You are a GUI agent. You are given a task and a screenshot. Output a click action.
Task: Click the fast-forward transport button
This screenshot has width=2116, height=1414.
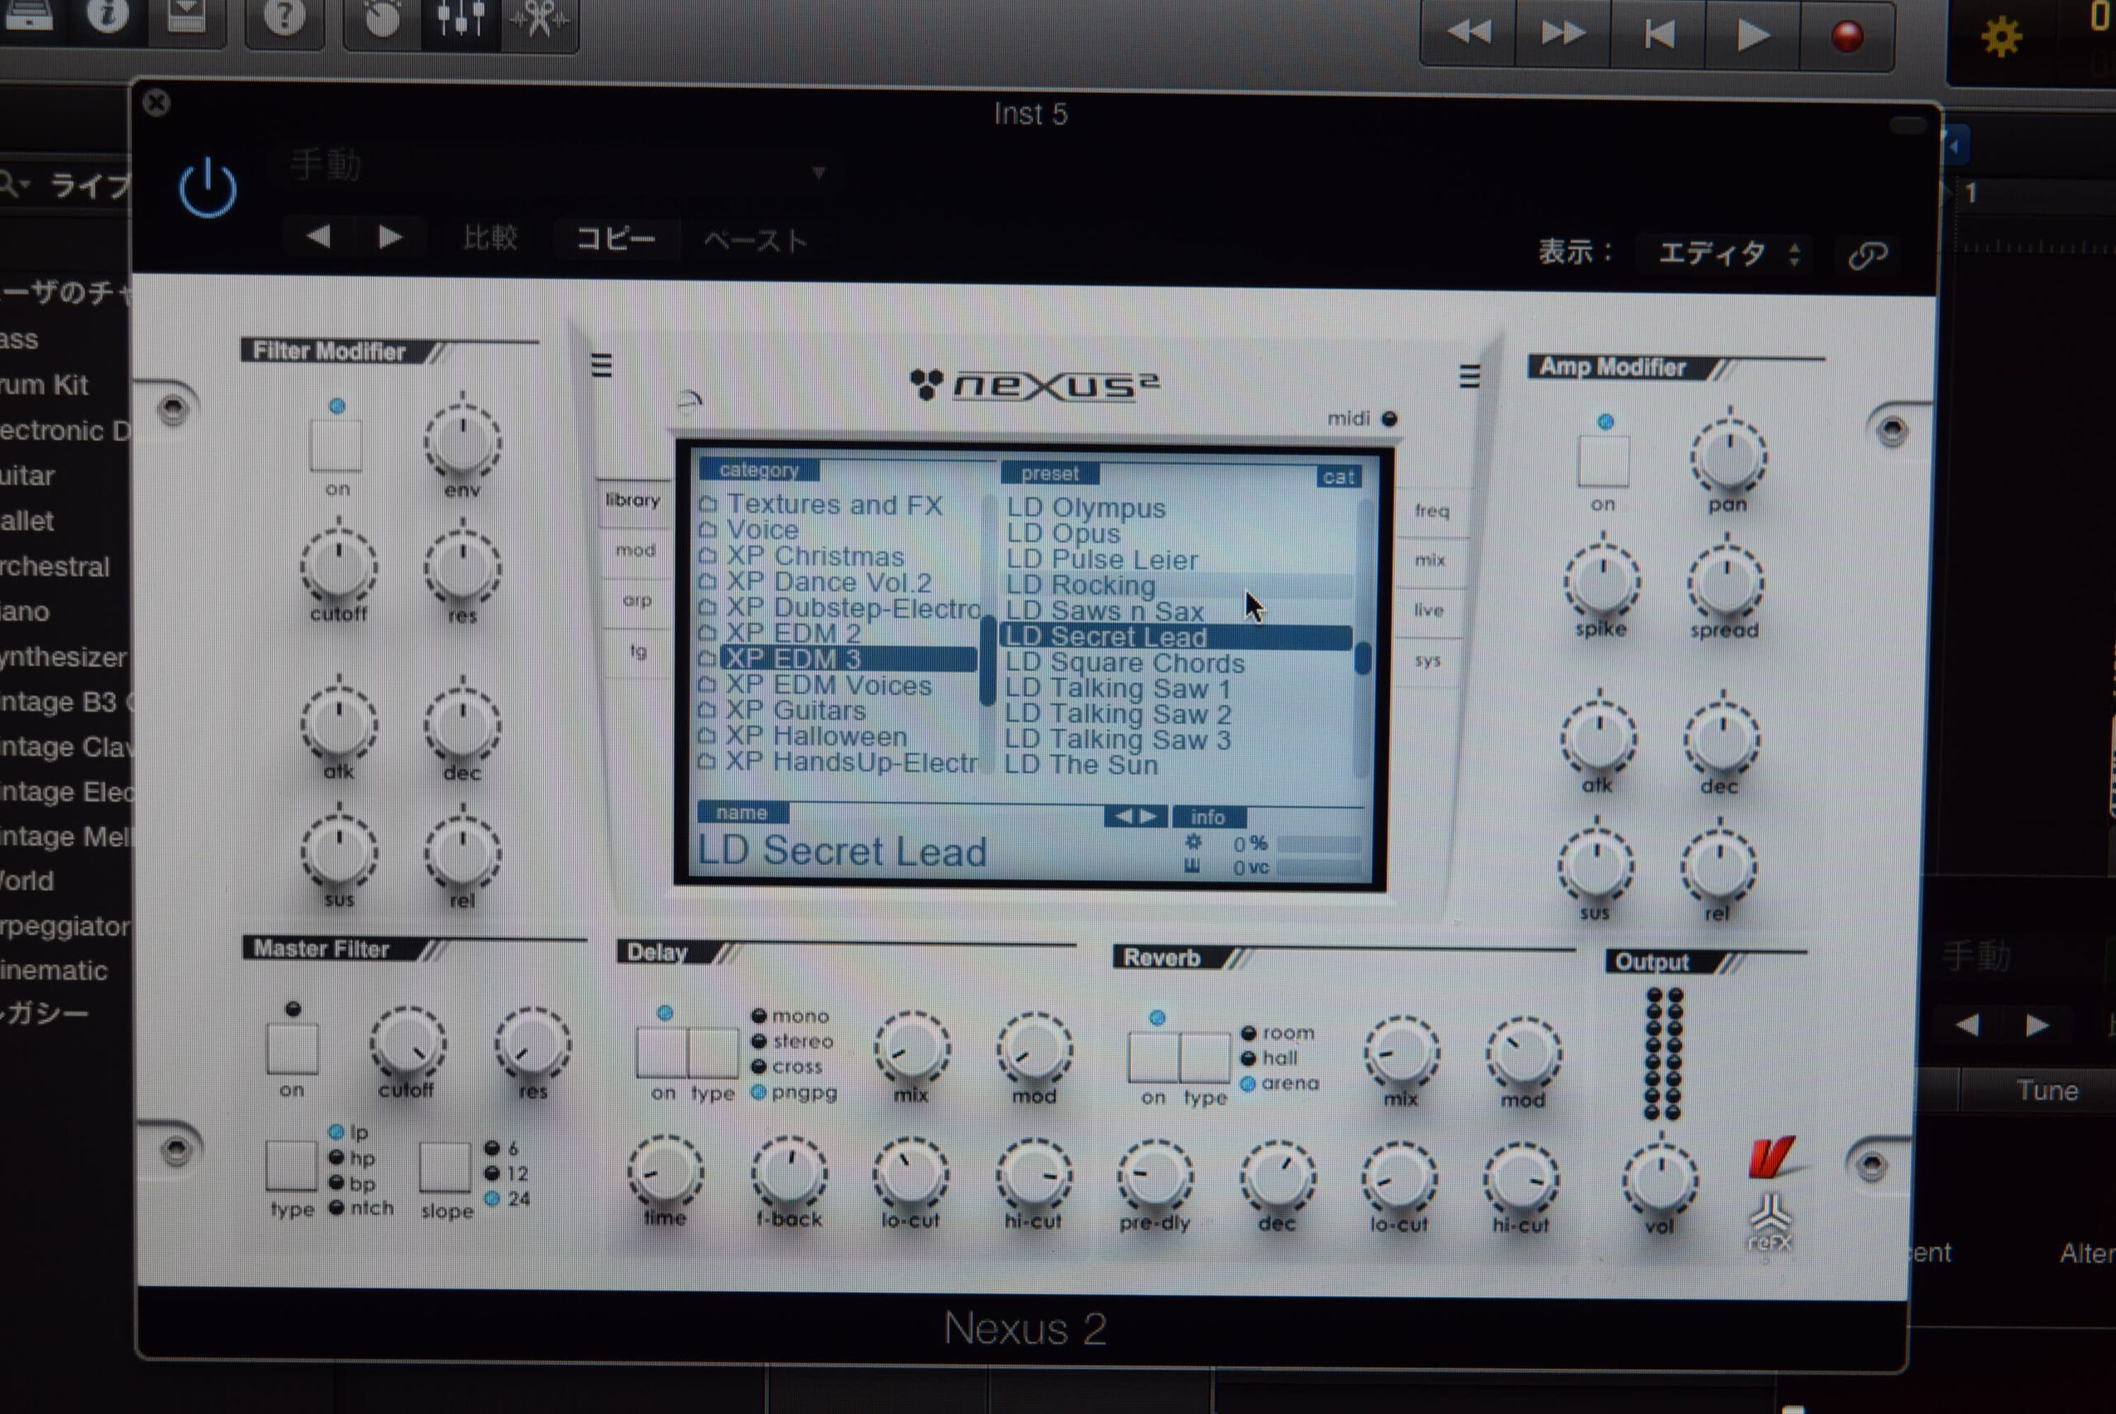pyautogui.click(x=1563, y=33)
